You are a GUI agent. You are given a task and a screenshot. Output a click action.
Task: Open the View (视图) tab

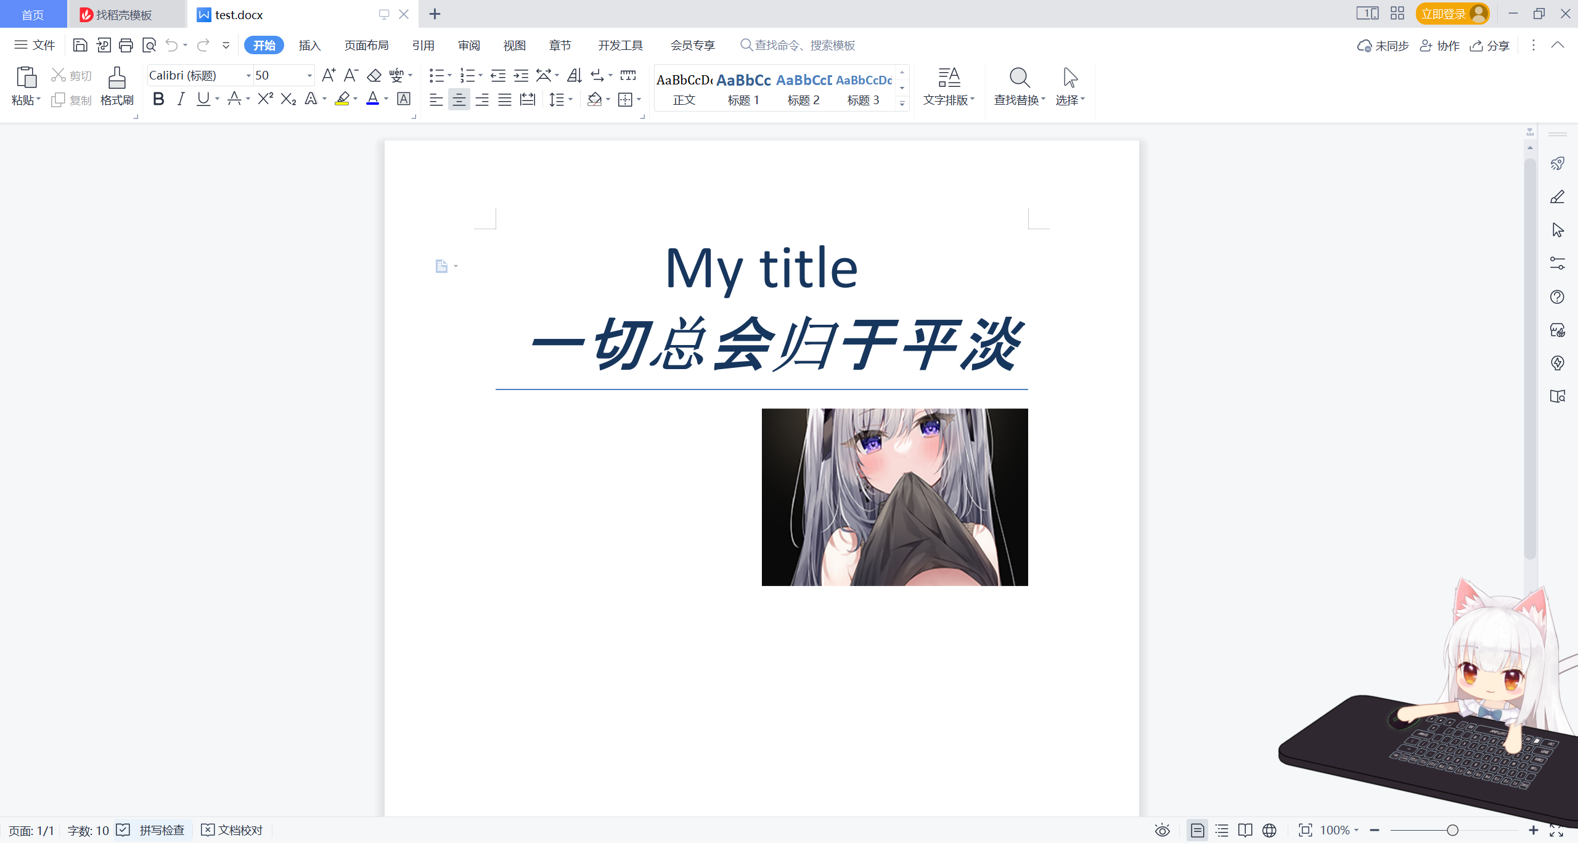point(514,45)
